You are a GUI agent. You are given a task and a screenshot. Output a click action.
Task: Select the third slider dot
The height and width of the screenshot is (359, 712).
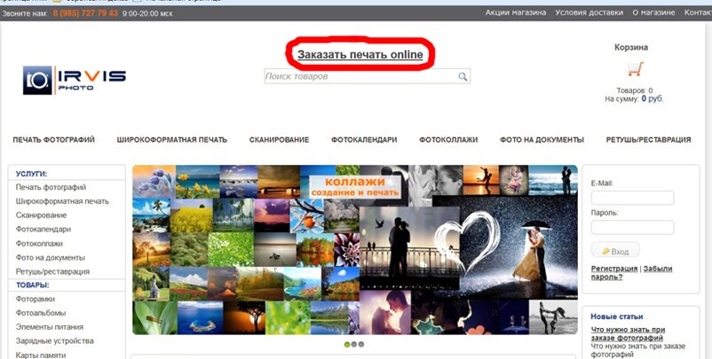361,345
